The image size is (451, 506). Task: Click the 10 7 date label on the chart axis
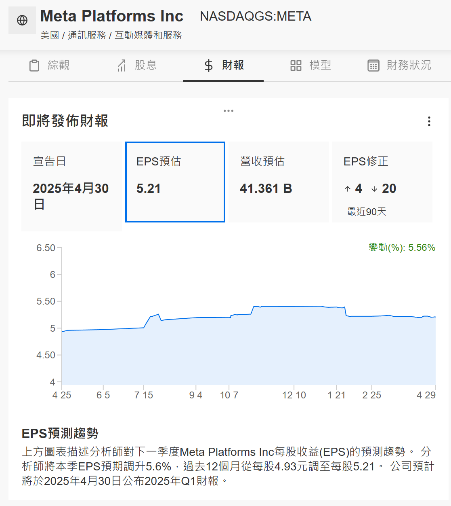tap(229, 395)
